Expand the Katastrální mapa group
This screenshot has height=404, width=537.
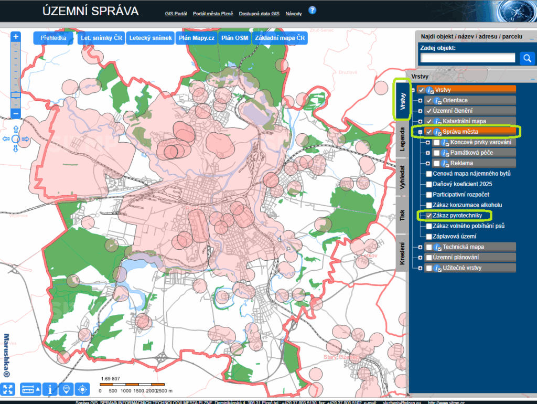420,121
